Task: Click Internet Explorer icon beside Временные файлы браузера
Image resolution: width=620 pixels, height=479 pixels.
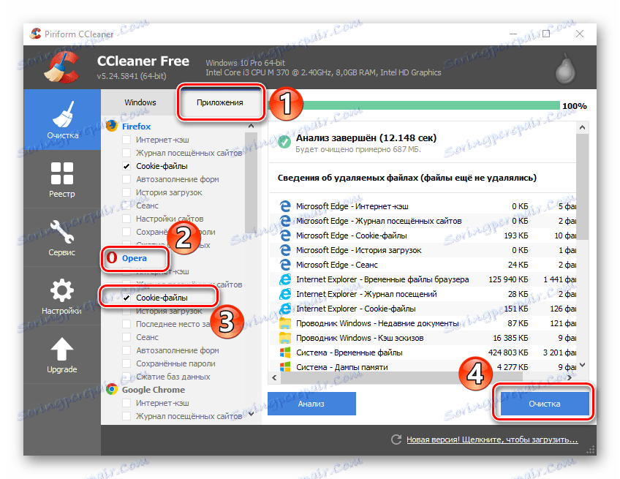Action: click(284, 279)
